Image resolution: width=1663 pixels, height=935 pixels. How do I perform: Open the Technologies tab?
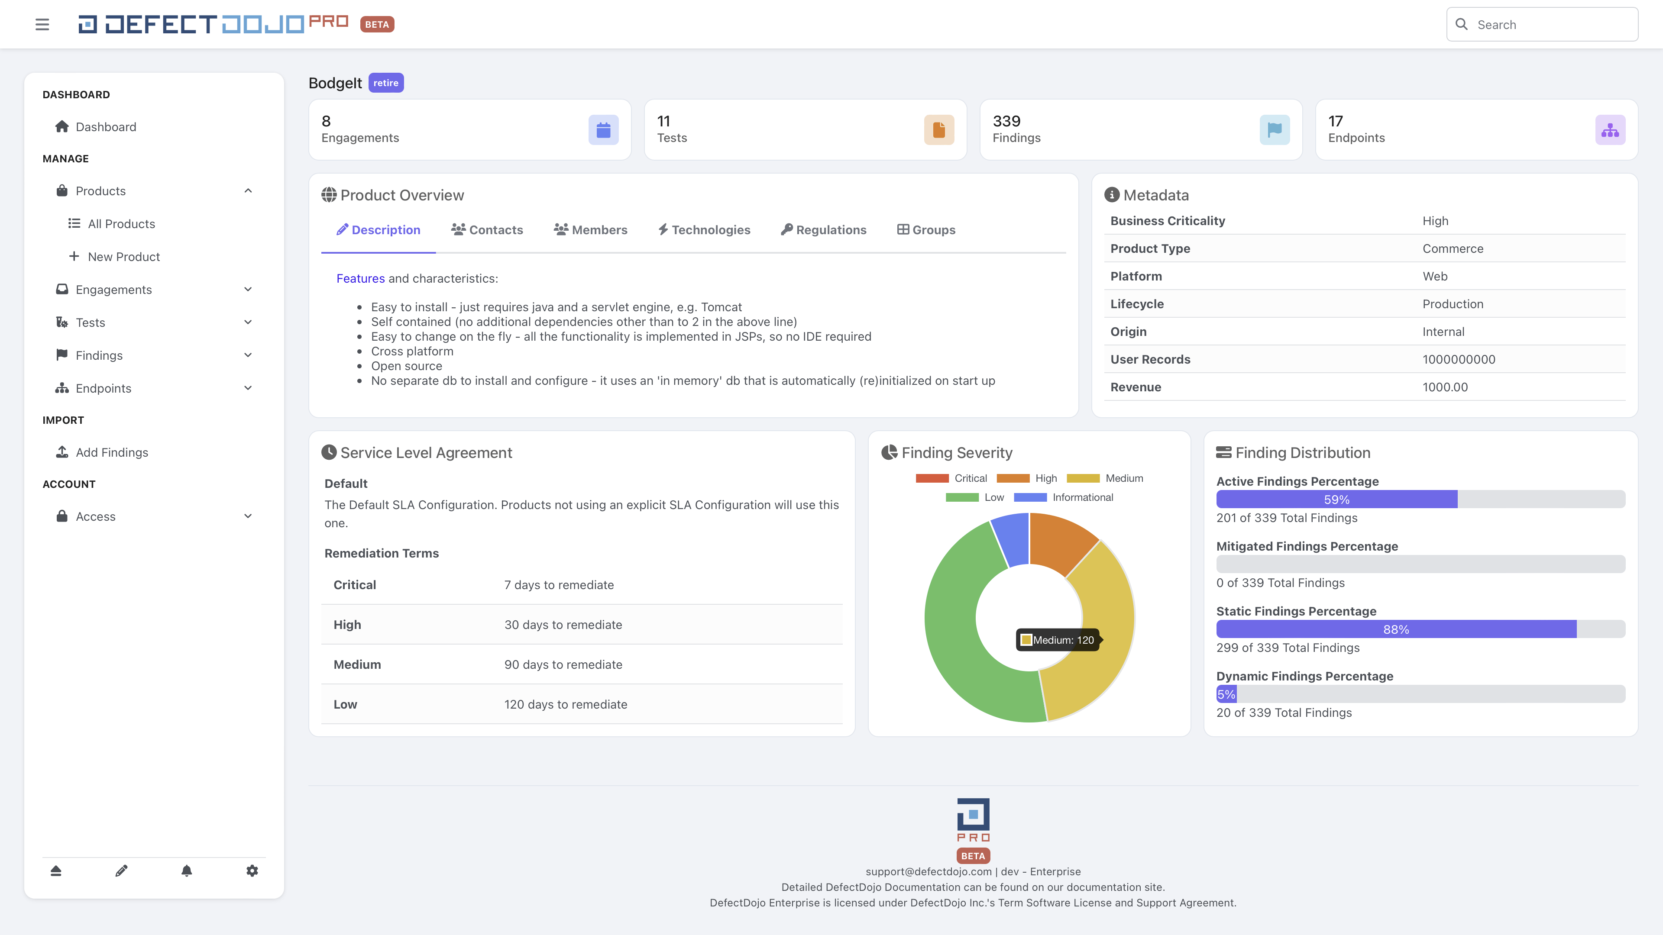(704, 230)
